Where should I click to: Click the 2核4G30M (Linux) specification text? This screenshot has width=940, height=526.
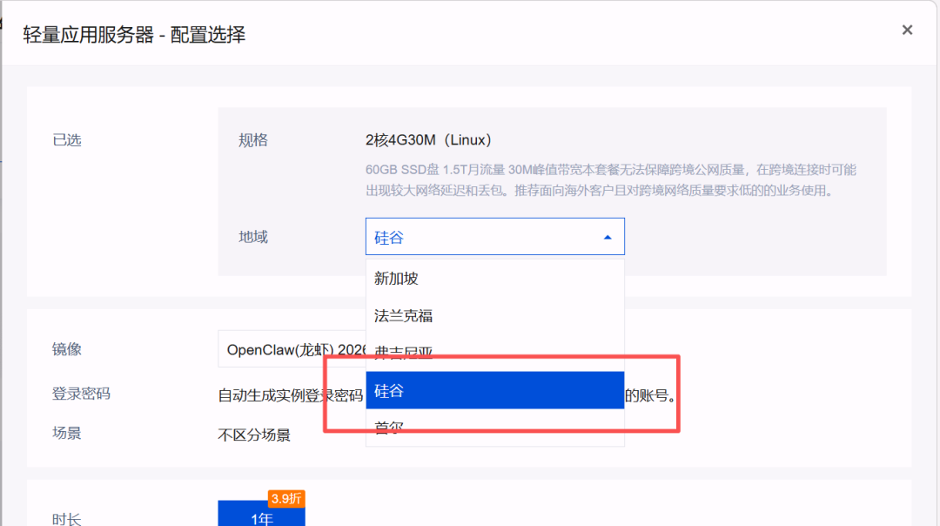coord(429,140)
